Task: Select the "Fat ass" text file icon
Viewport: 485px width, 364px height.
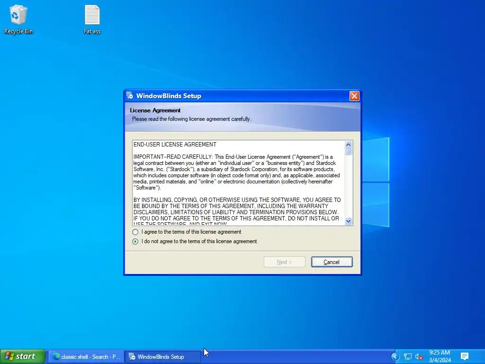Action: (x=92, y=19)
